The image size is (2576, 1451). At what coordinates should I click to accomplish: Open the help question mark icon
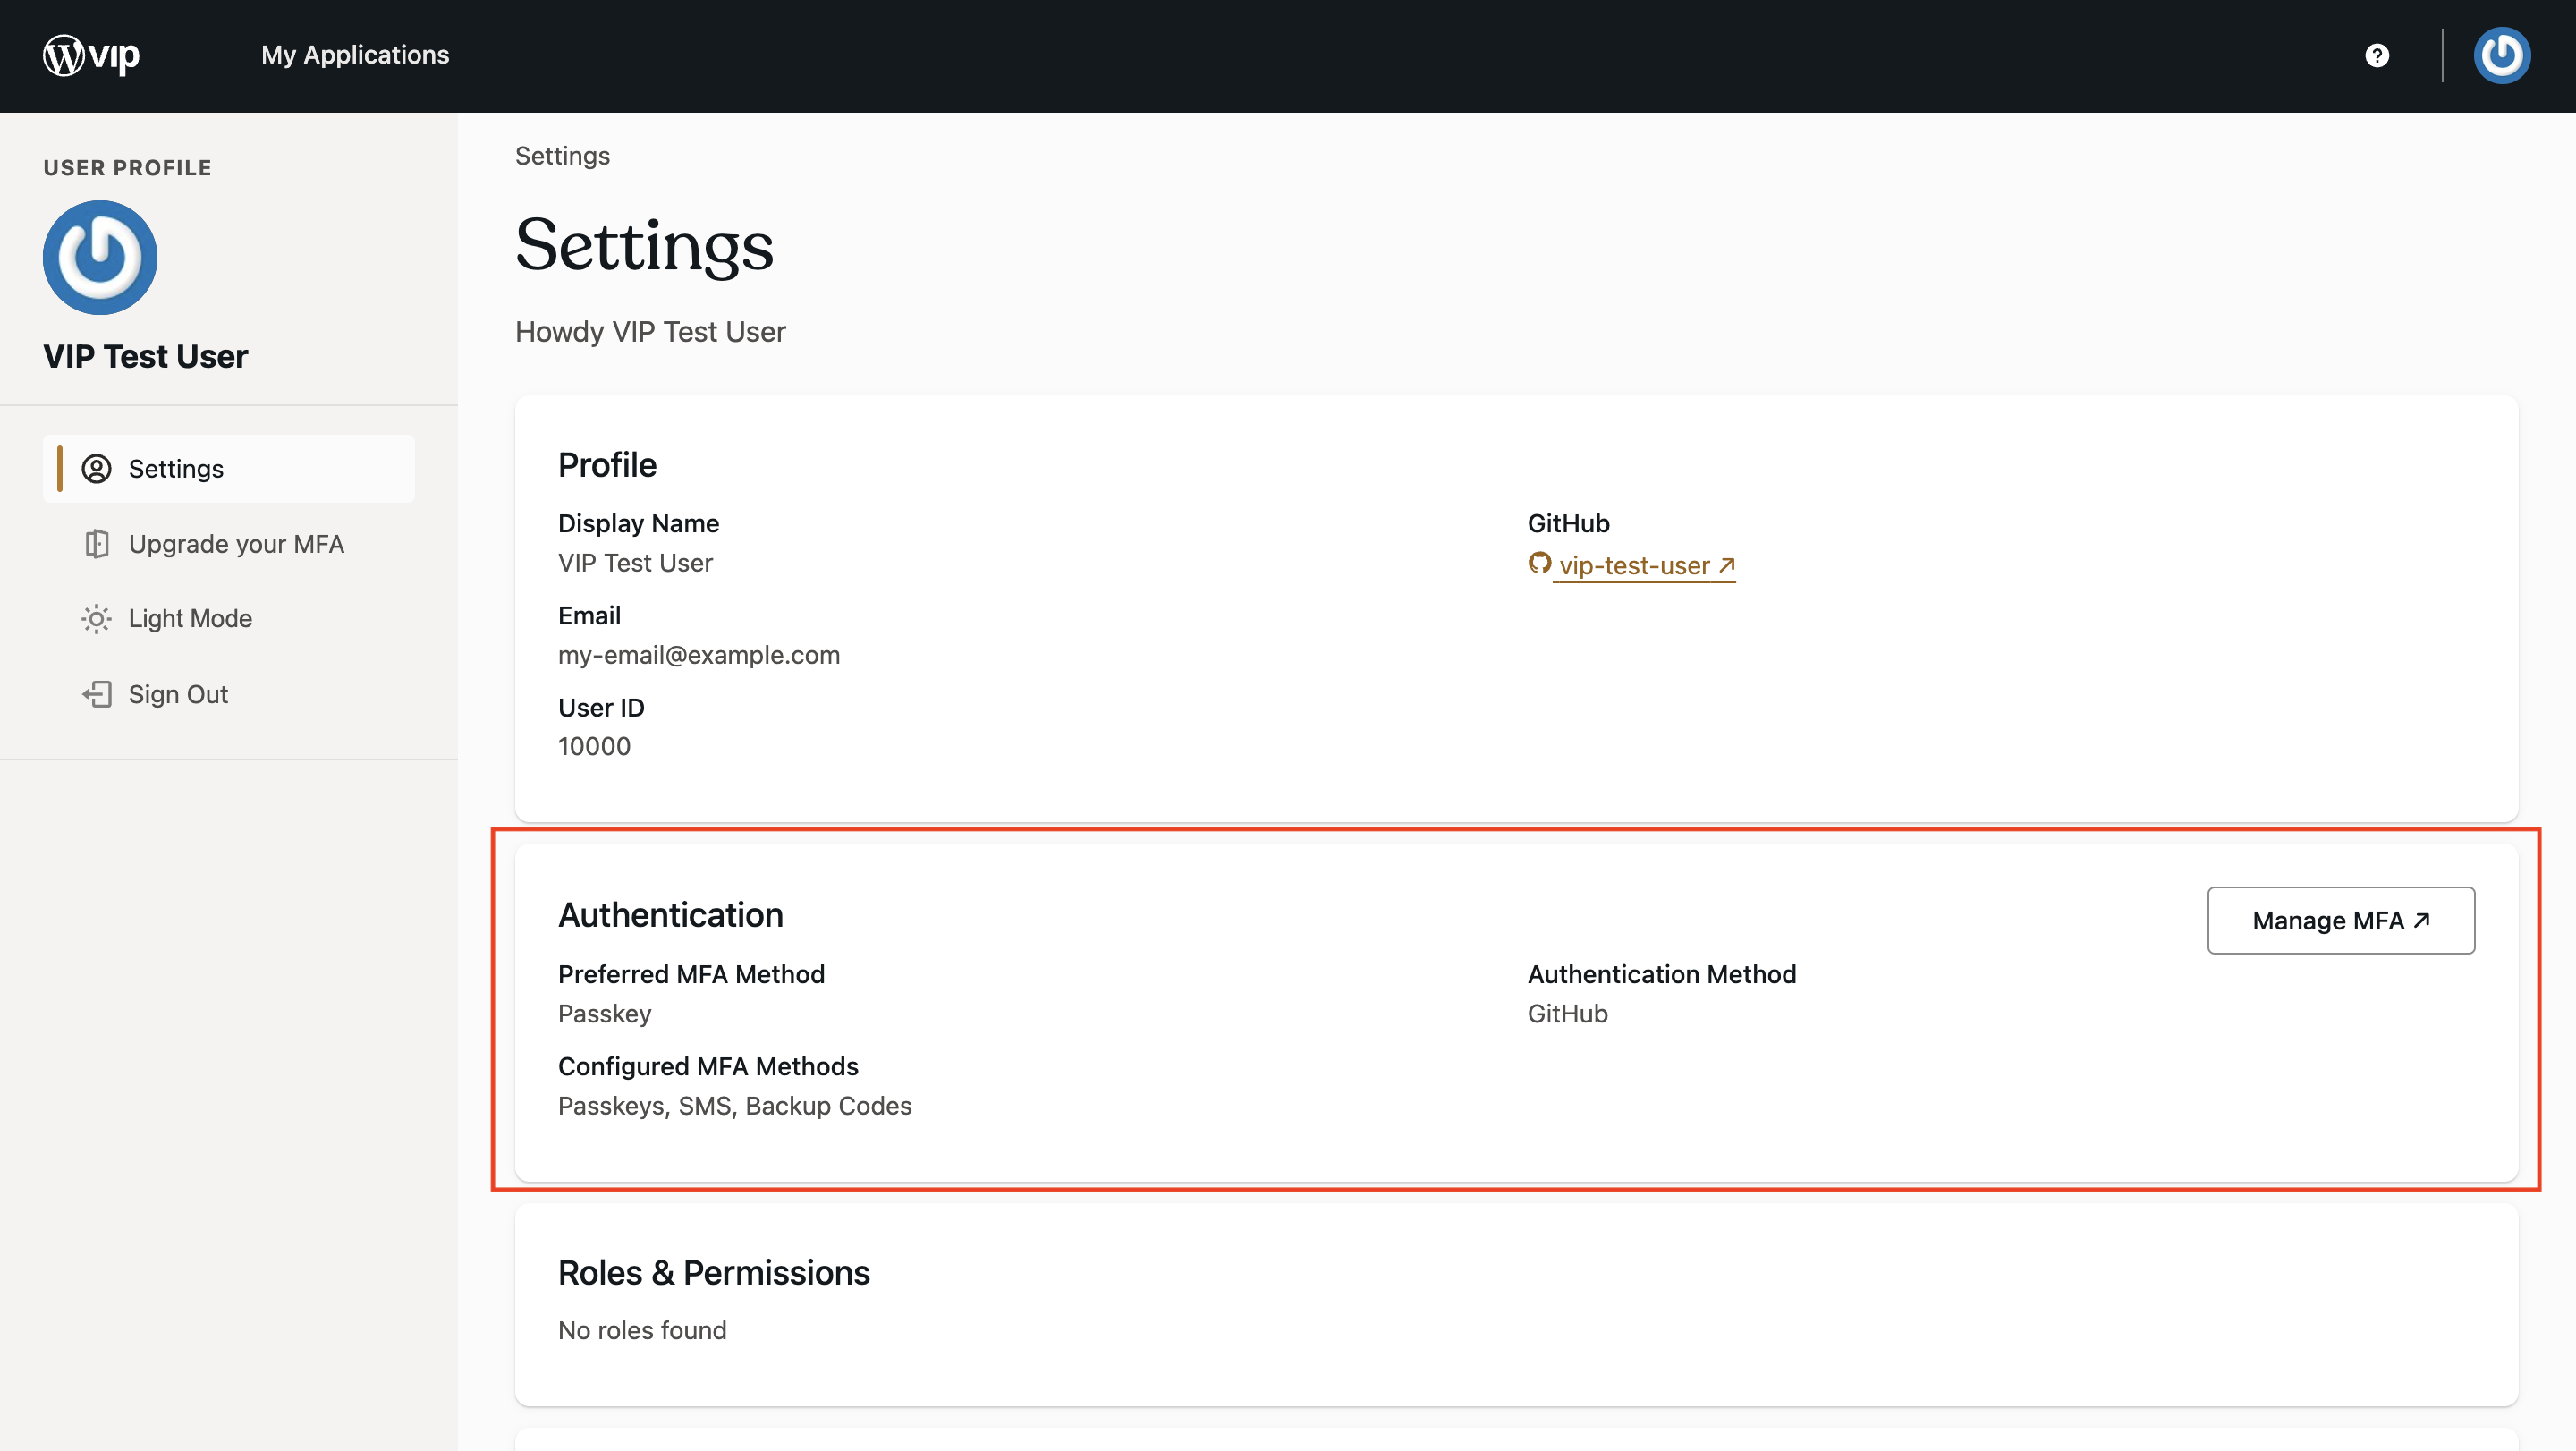coord(2377,56)
